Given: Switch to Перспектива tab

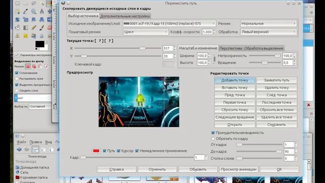Looking at the screenshot, I should coord(231,48).
